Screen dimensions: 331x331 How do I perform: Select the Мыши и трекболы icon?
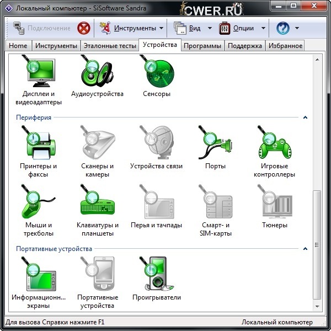point(38,202)
